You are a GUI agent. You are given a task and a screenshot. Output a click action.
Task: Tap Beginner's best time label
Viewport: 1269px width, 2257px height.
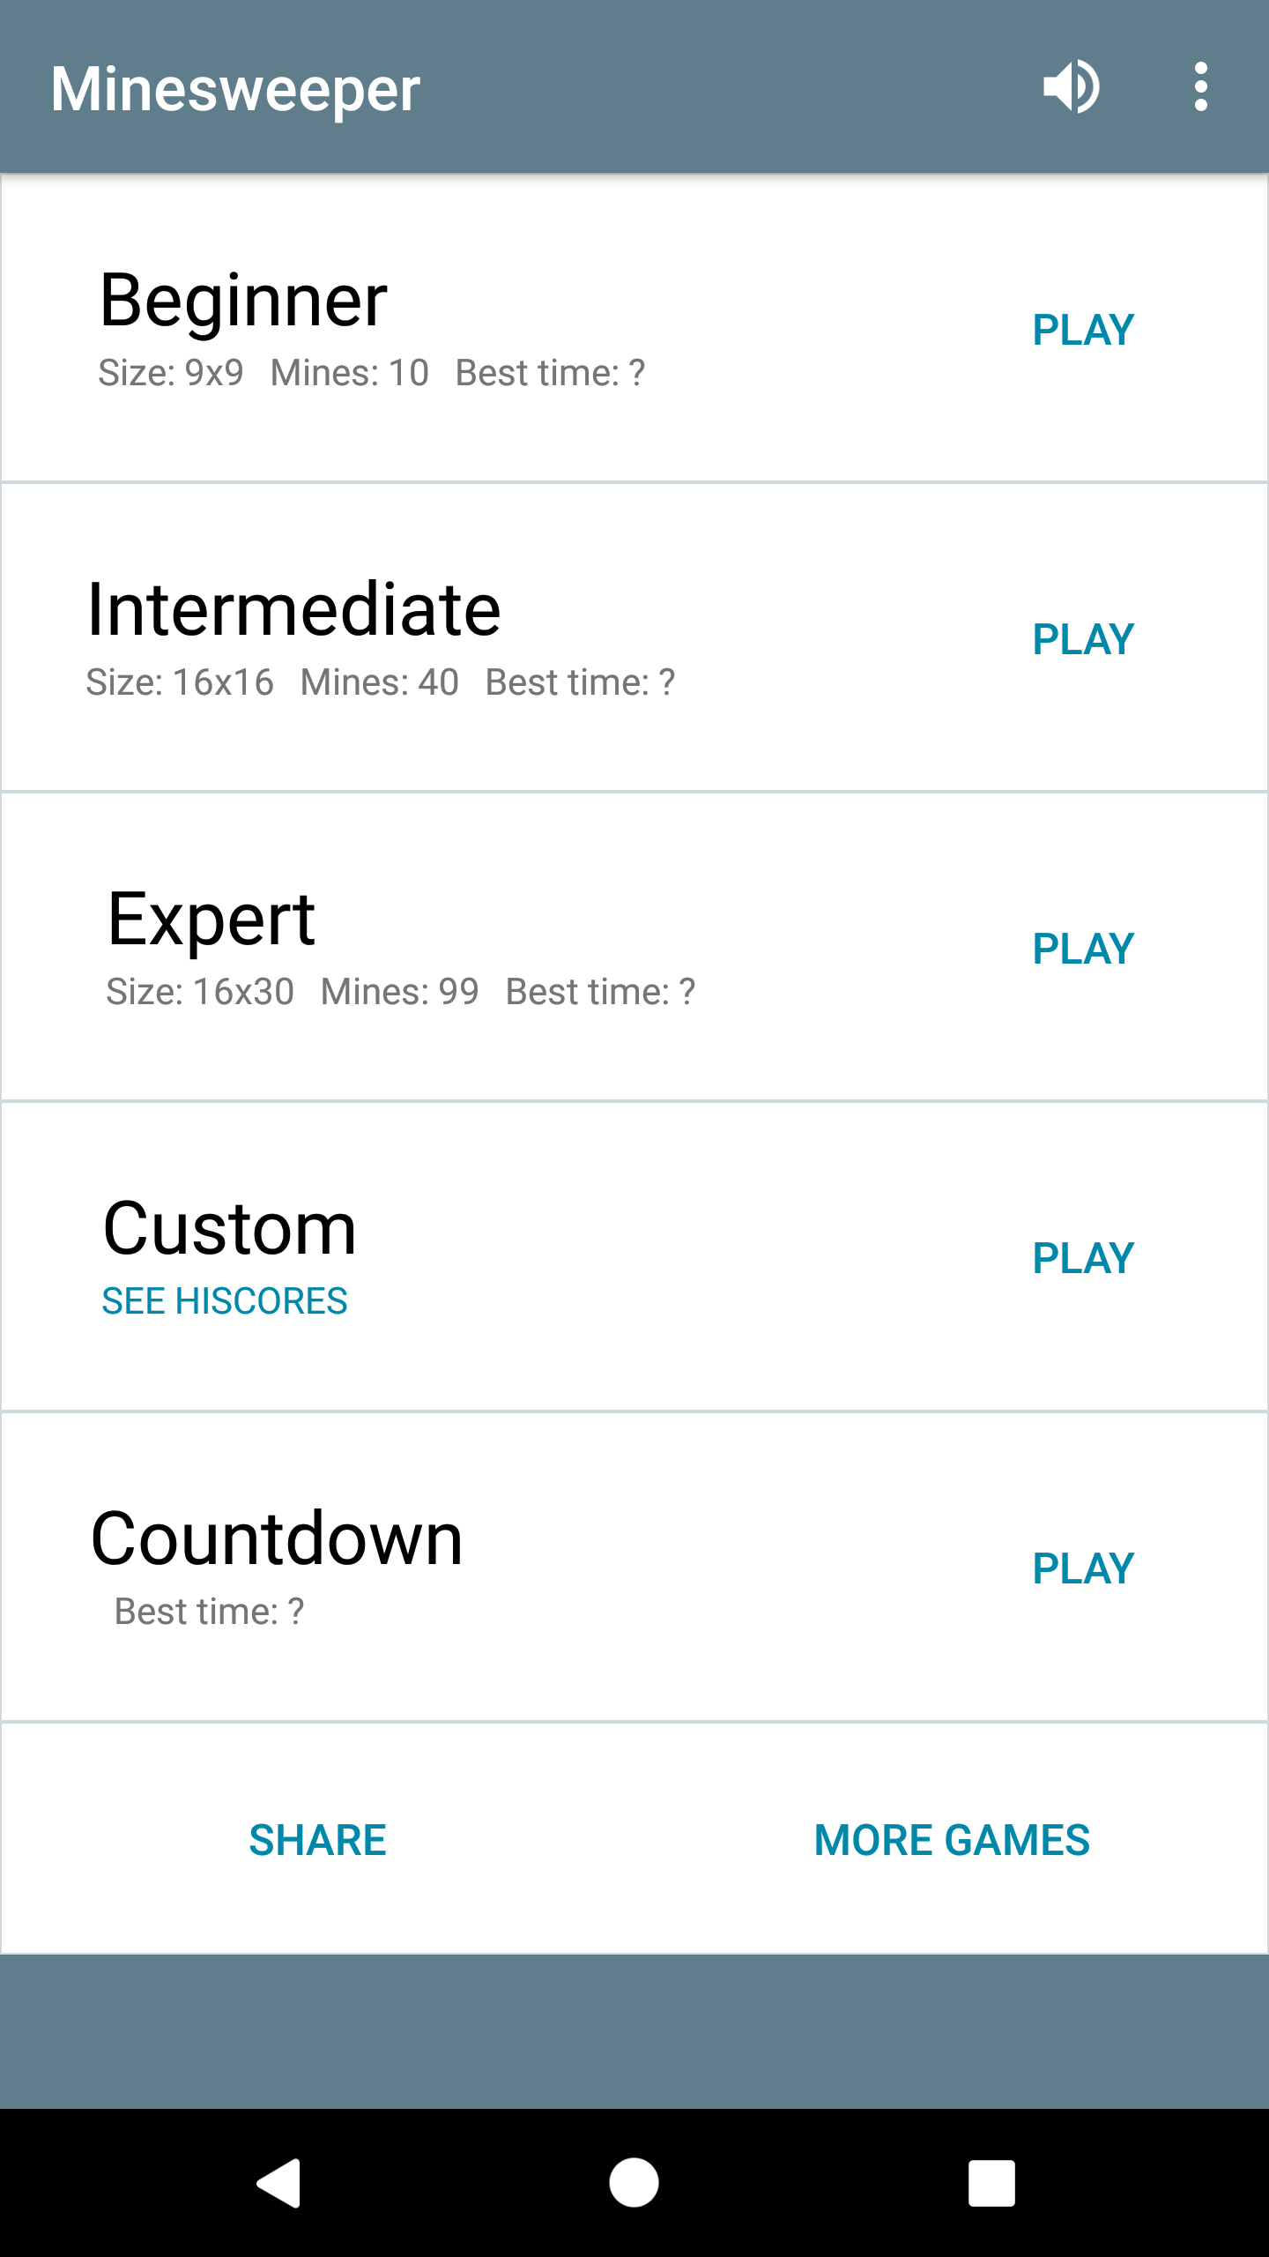click(x=550, y=373)
